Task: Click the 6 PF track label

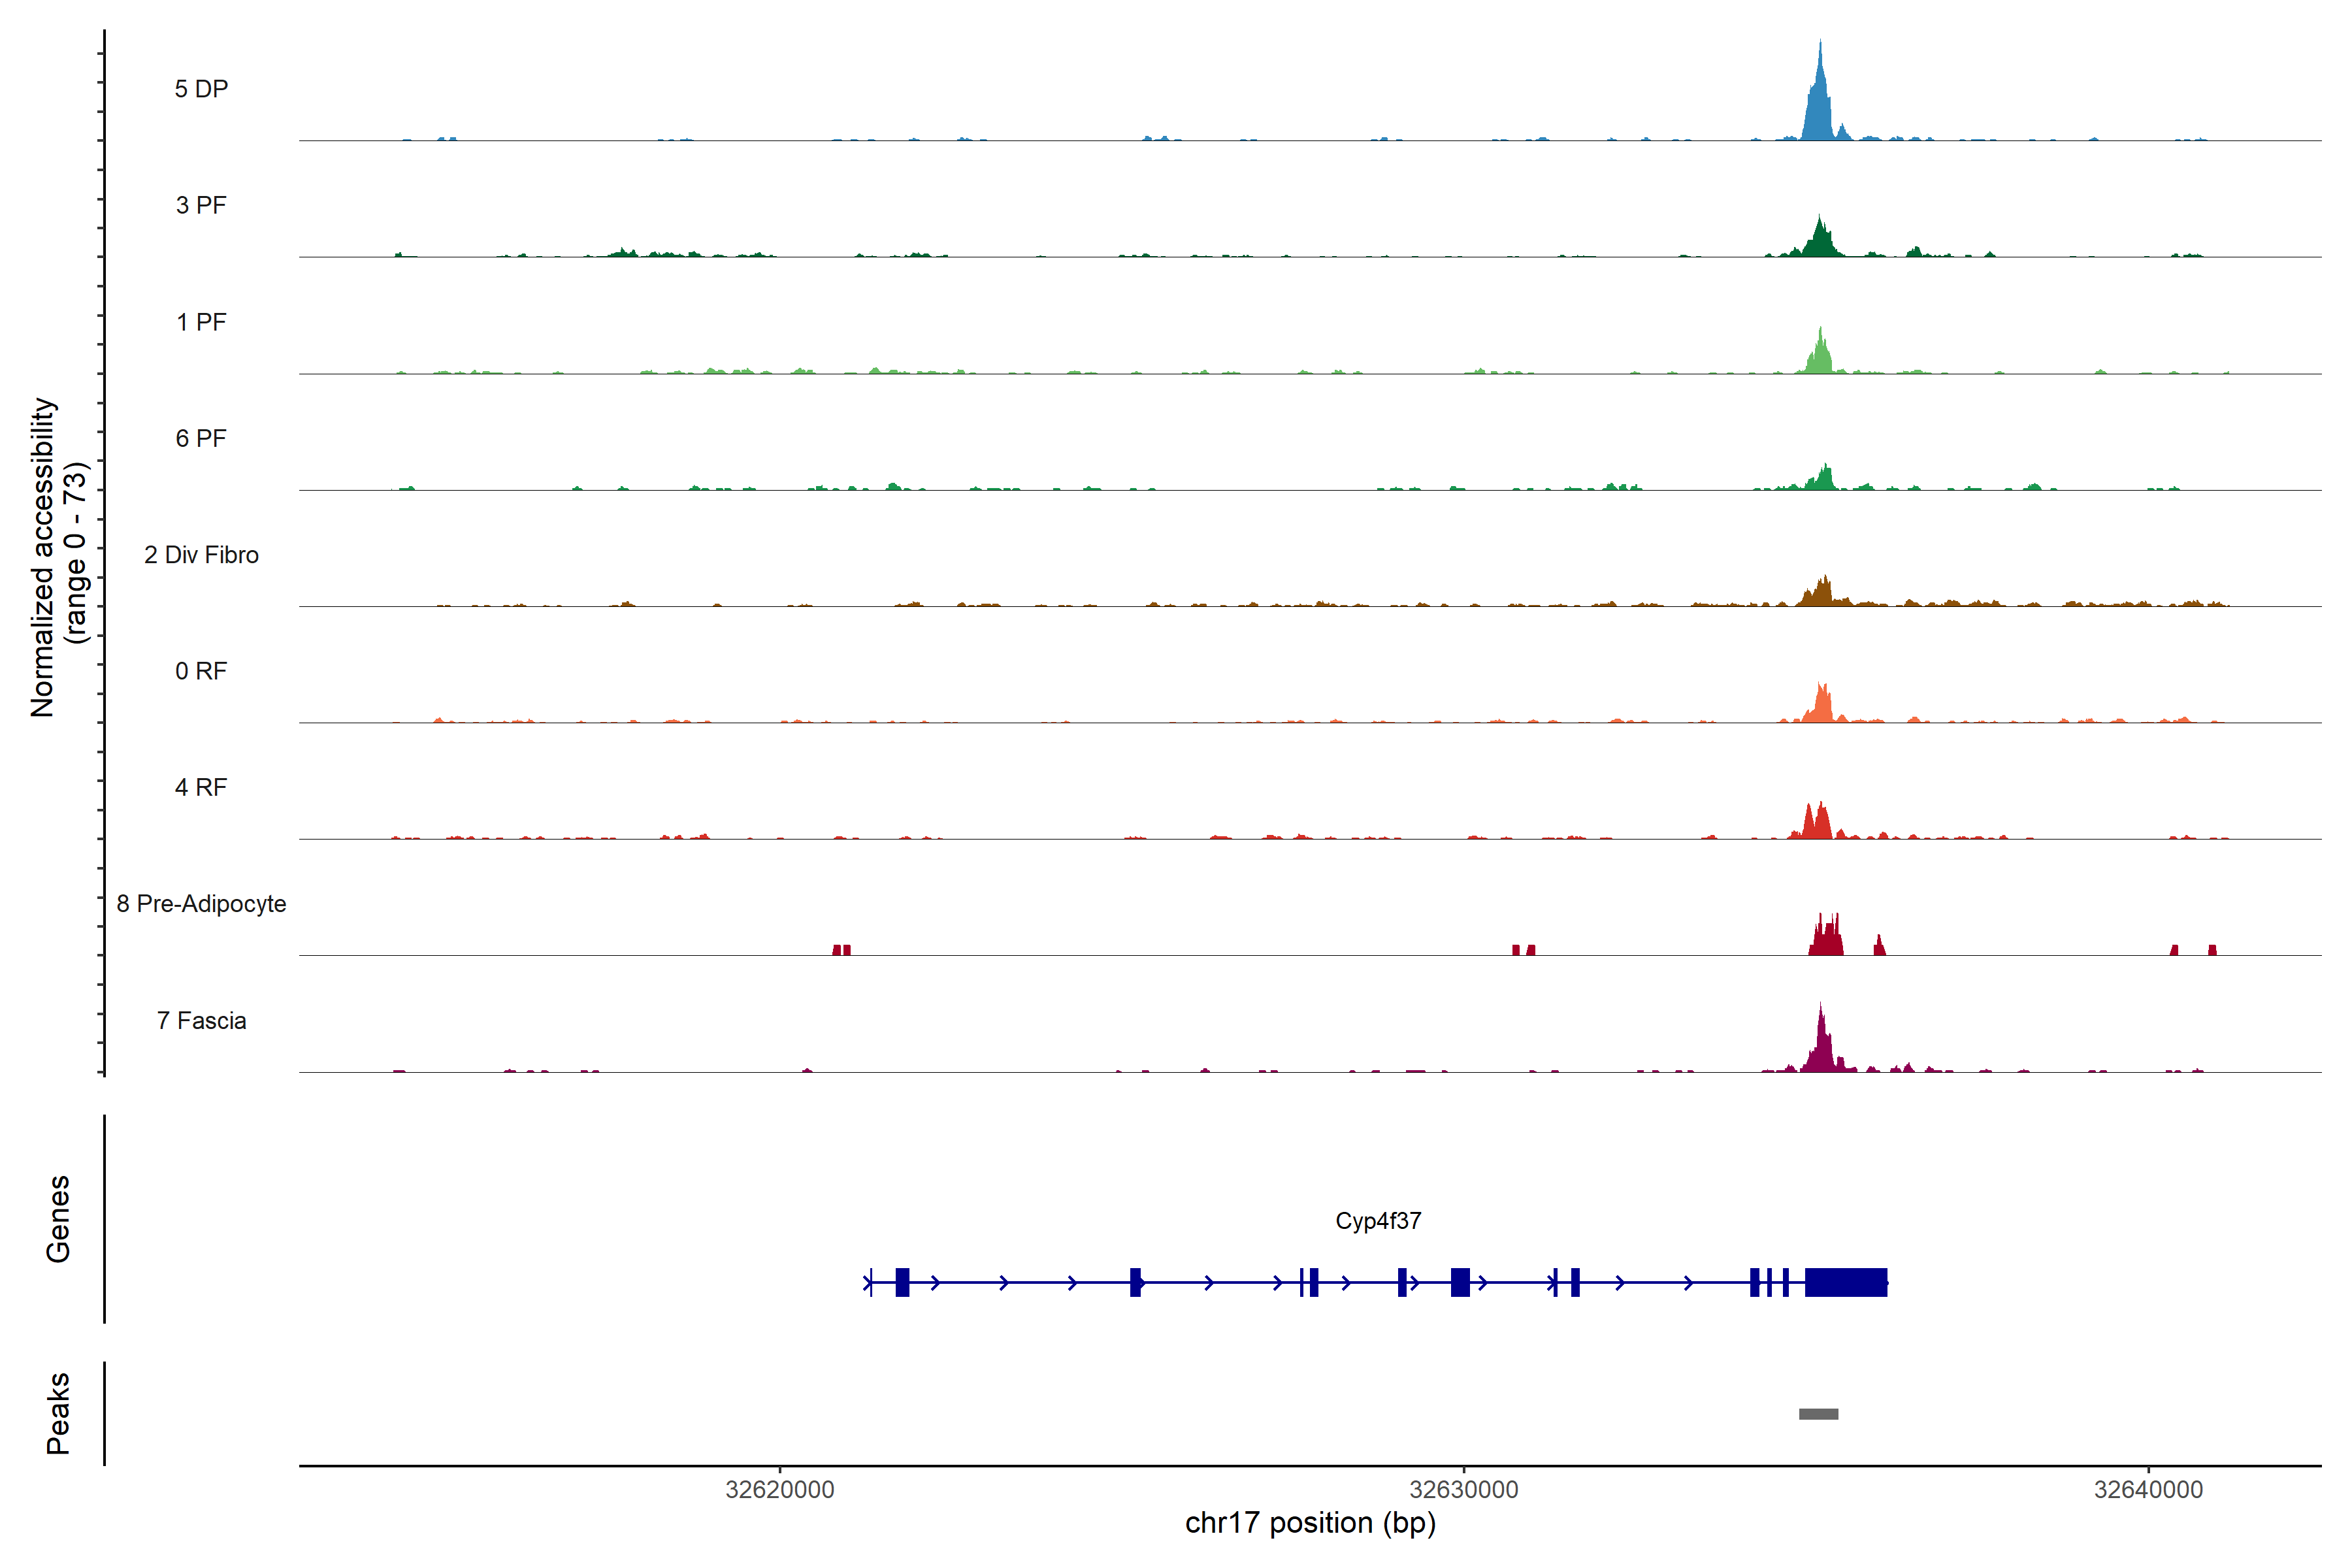Action: (201, 438)
